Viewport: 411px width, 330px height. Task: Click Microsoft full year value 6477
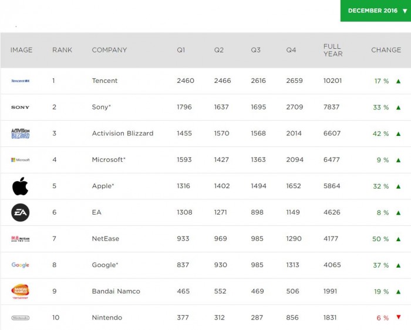coord(332,159)
